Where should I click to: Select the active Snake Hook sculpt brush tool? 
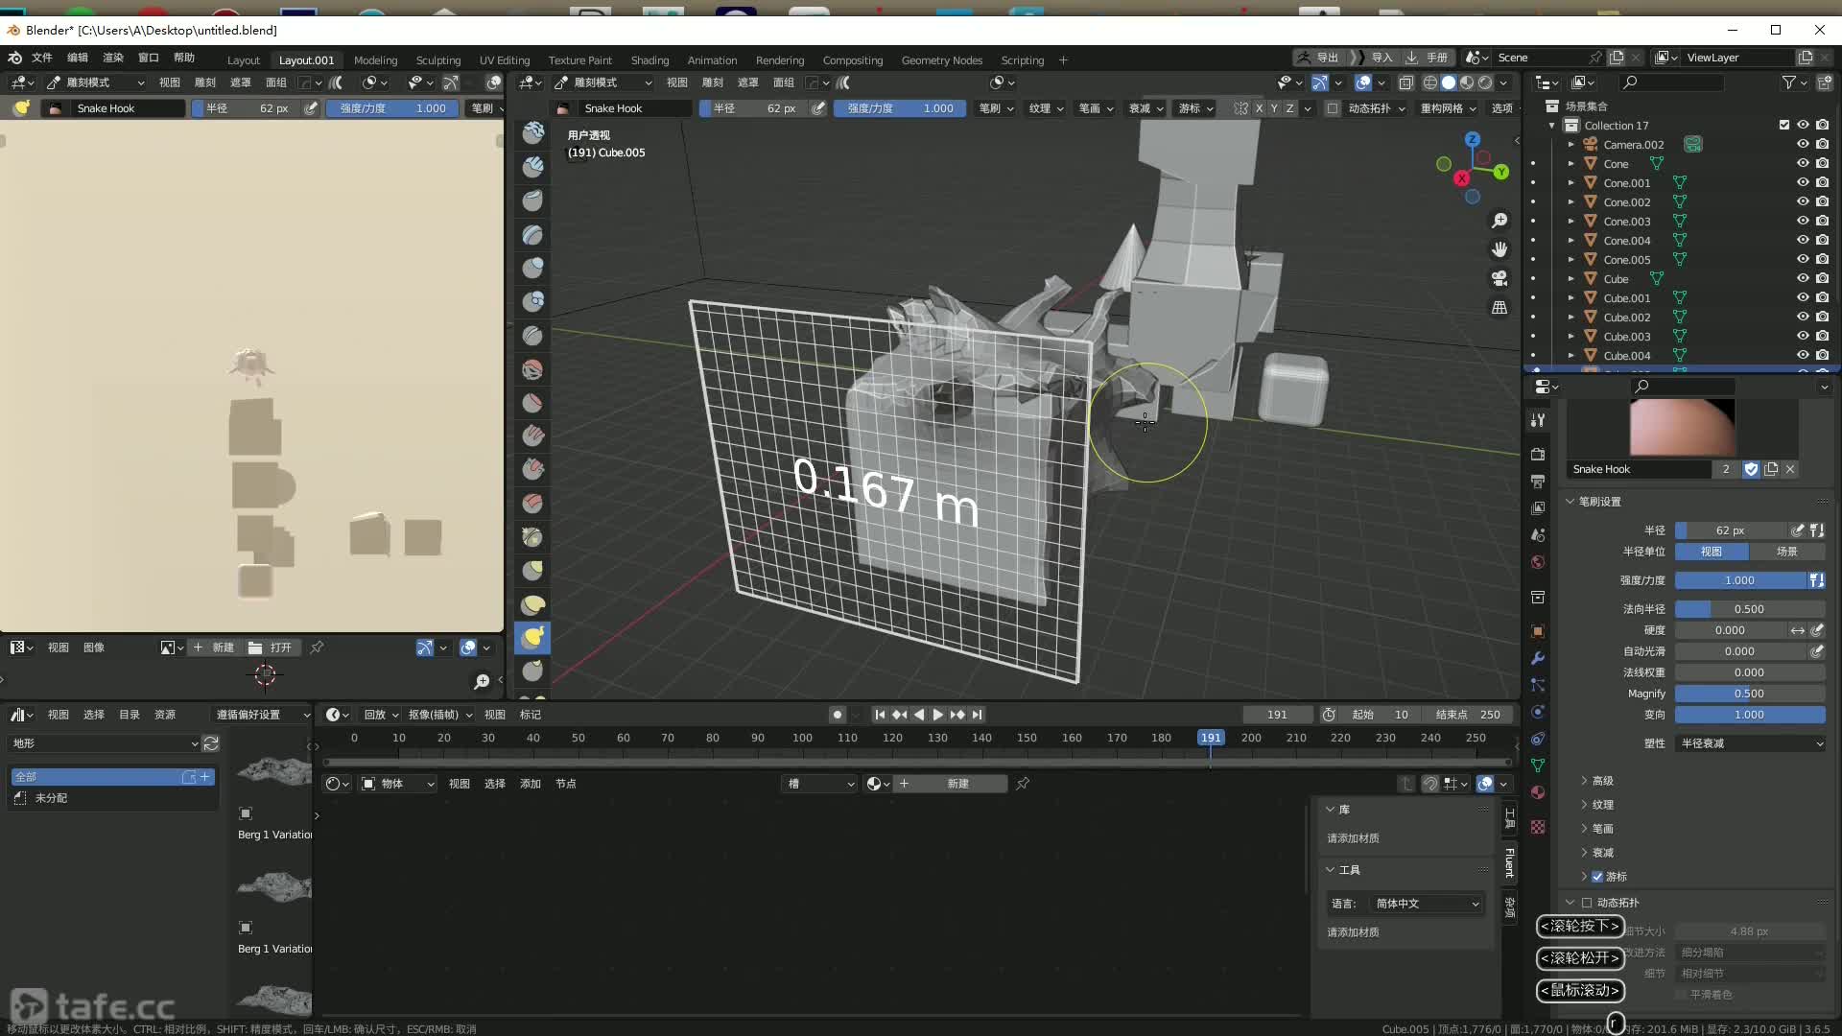point(532,637)
